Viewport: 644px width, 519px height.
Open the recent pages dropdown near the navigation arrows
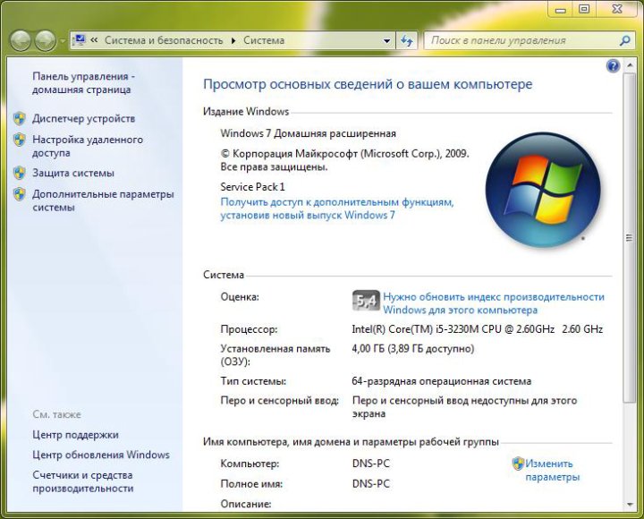tap(63, 41)
